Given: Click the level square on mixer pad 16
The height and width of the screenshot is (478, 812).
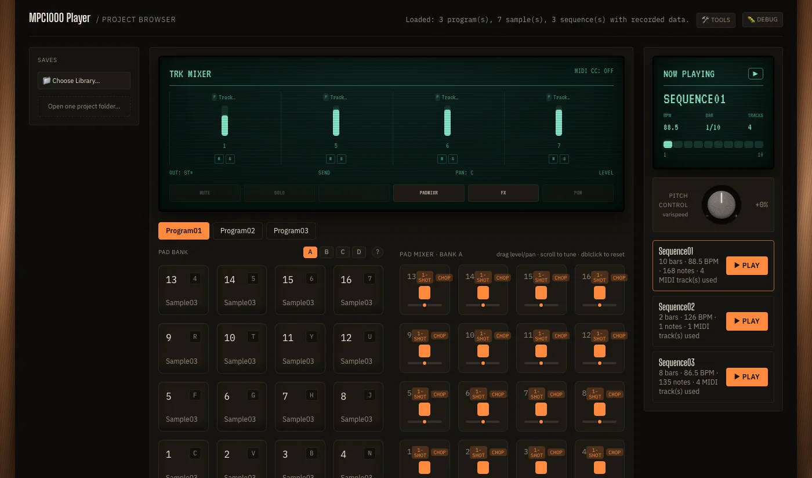Looking at the screenshot, I should pos(600,293).
